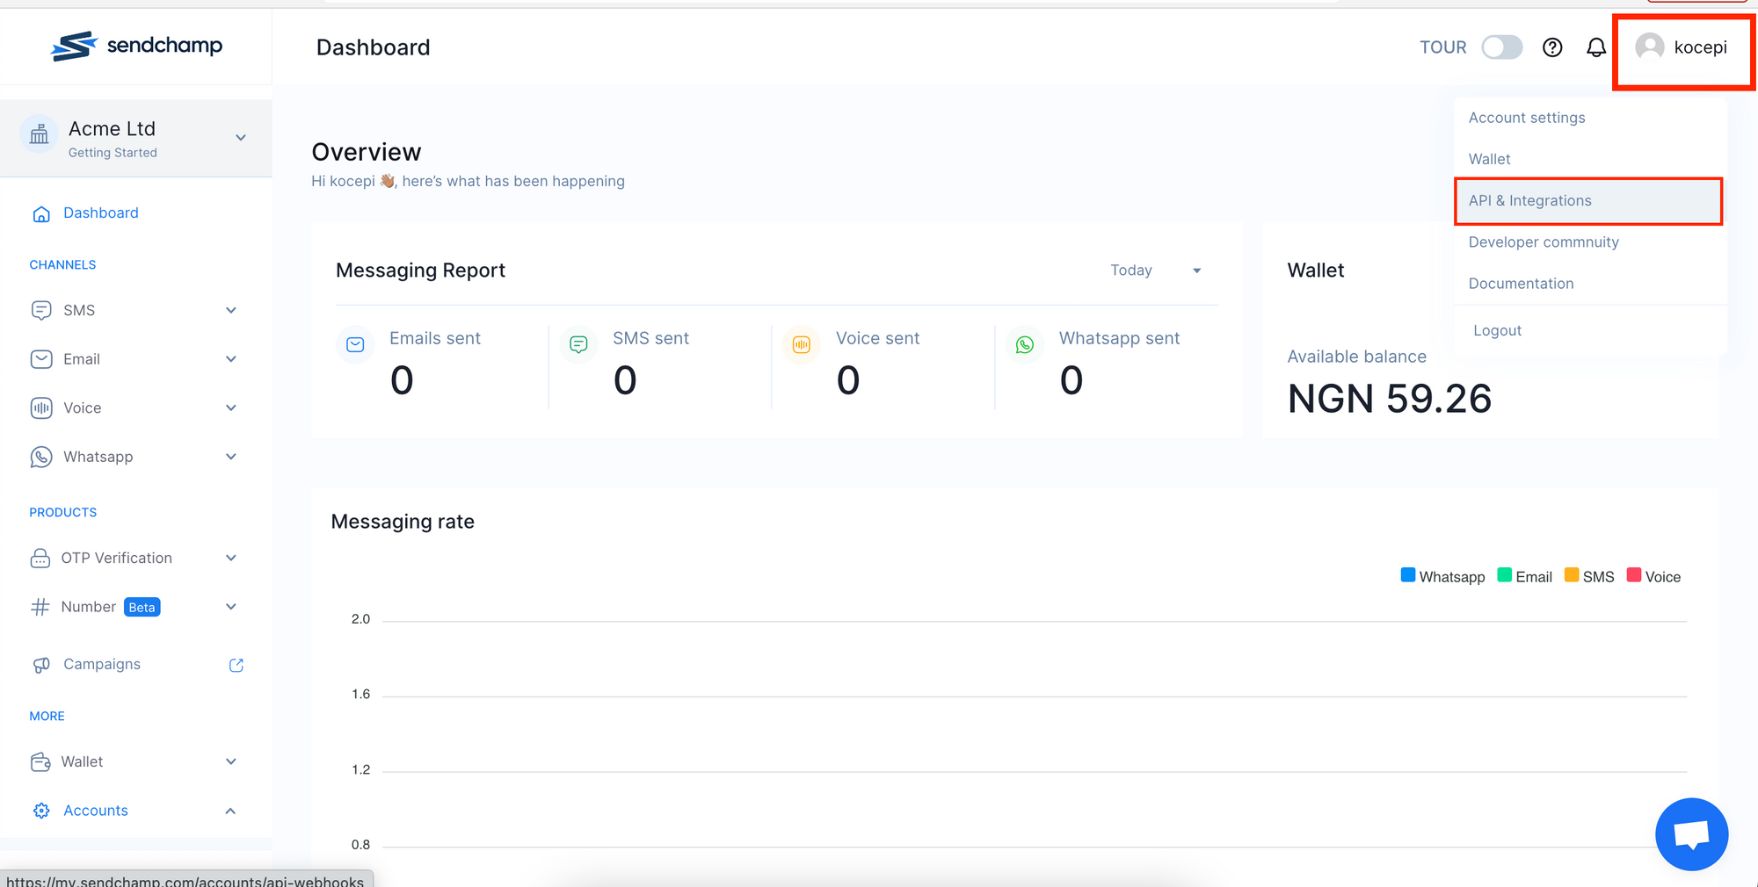
Task: Select the Email channel icon
Action: tap(41, 358)
